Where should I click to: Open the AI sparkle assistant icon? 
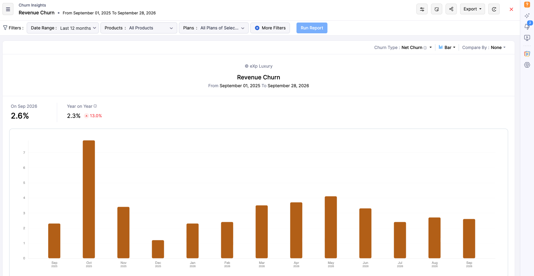[527, 16]
